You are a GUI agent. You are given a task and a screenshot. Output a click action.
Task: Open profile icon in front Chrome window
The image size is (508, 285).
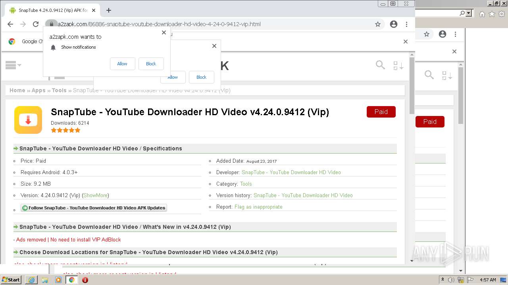pyautogui.click(x=394, y=24)
